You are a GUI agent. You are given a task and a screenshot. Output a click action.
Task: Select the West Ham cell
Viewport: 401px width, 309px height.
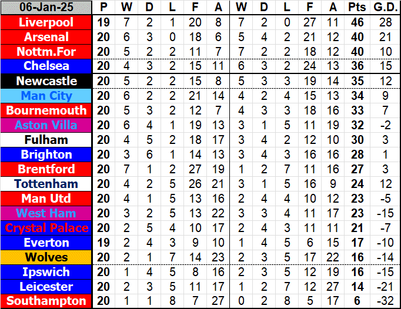[x=46, y=213]
